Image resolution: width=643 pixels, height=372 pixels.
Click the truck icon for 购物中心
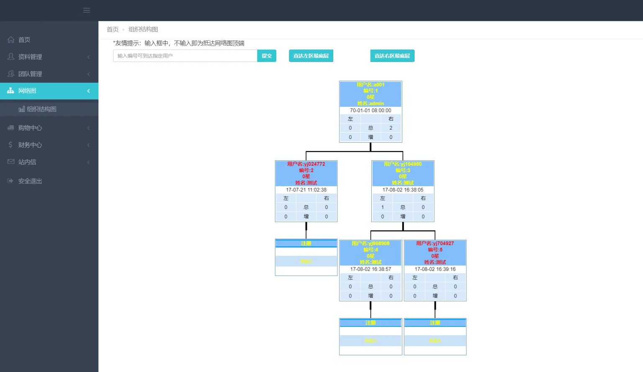(11, 128)
